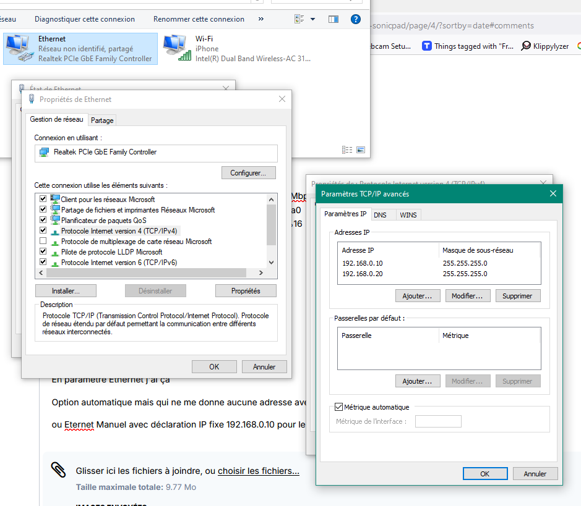Select IP address 192.168.0.20 row
Image resolution: width=581 pixels, height=506 pixels.
tap(439, 274)
